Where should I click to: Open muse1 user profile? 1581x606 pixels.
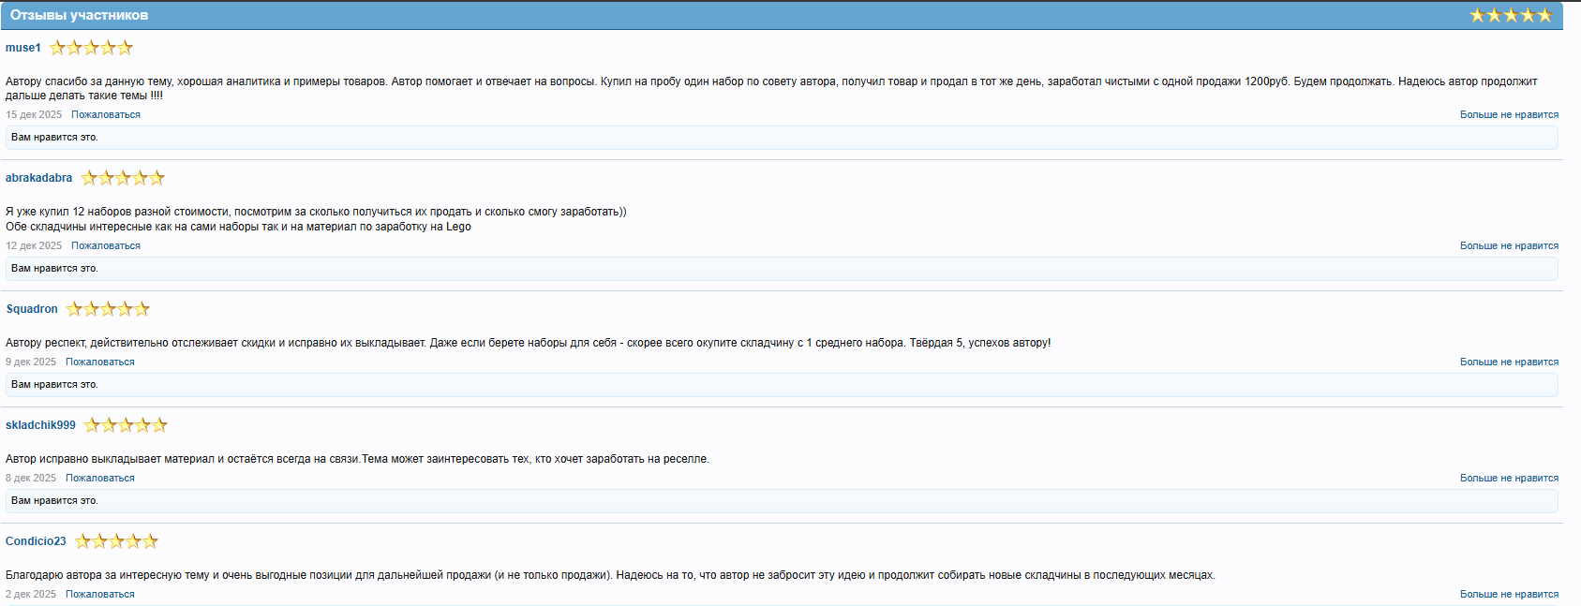23,48
